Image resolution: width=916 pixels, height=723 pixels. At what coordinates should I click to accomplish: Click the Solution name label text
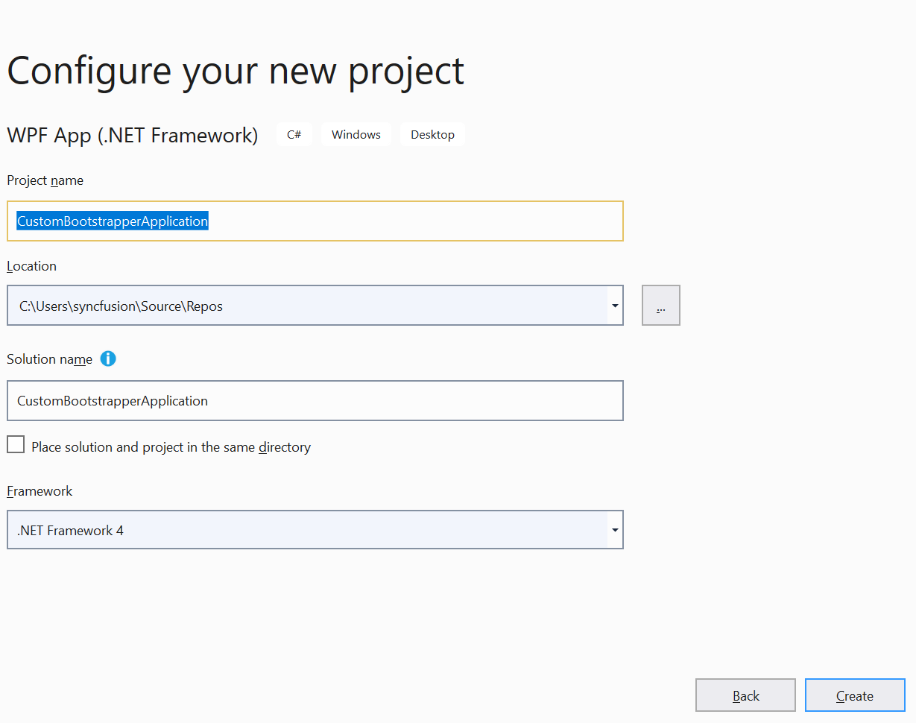[49, 359]
